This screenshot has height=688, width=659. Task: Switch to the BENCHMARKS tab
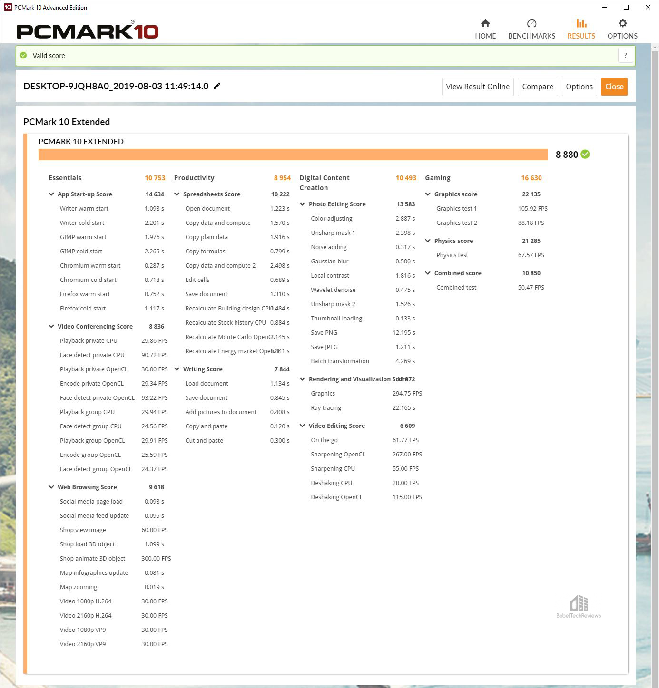click(531, 29)
